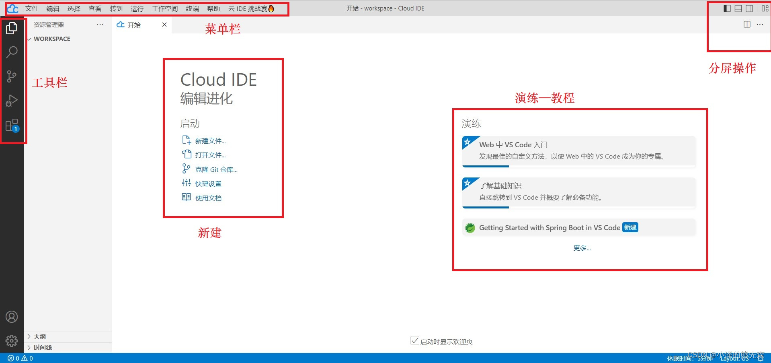This screenshot has height=363, width=771.
Task: Open the Web 中 VS Code 入门 walkthrough
Action: tap(579, 151)
